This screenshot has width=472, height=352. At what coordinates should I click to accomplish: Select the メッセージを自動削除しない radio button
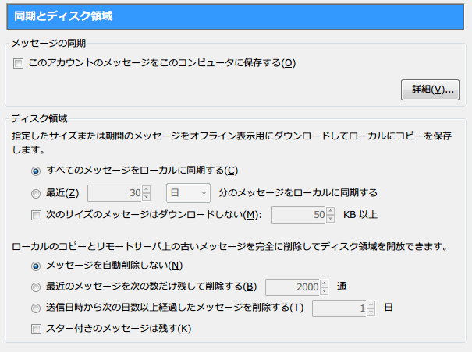36,266
